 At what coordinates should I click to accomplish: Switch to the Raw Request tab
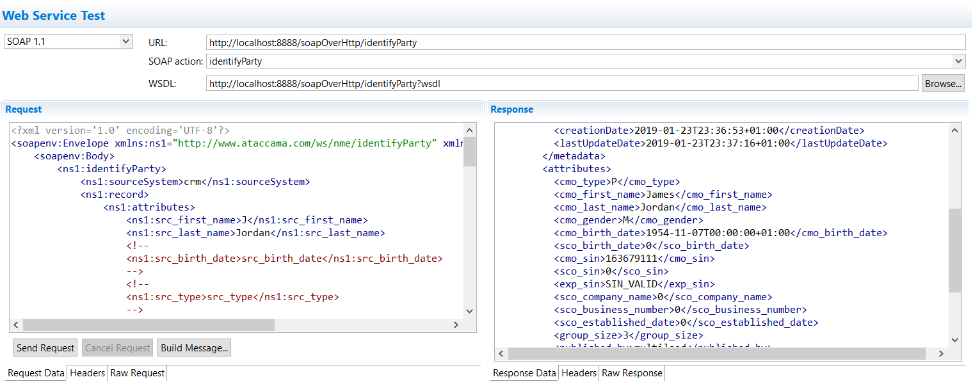(x=136, y=372)
